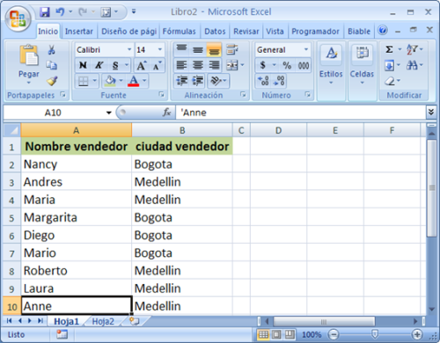Align cell text to the right
This screenshot has width=440, height=343.
click(214, 65)
